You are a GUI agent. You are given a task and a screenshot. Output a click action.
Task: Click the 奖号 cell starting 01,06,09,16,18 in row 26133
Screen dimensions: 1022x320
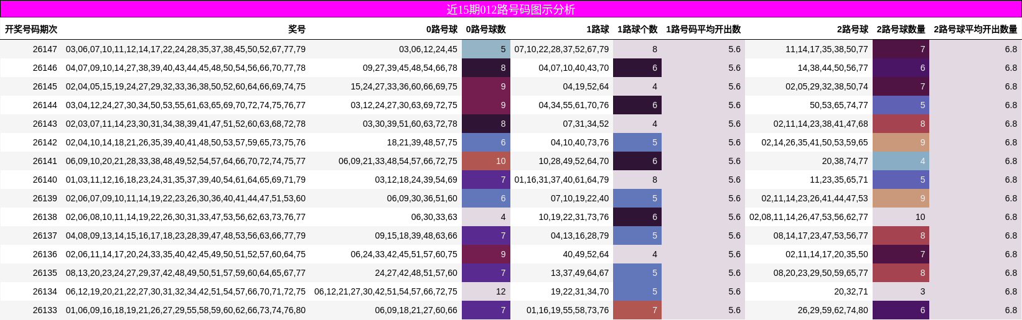(x=185, y=310)
